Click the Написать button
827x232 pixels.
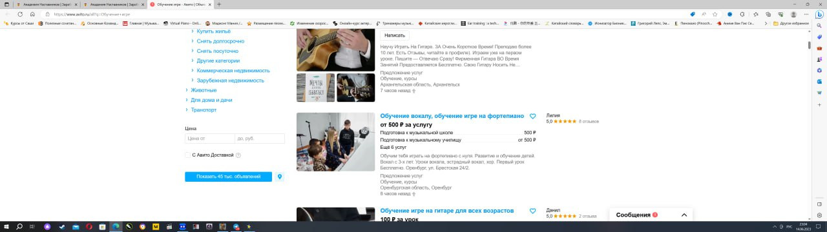pyautogui.click(x=394, y=35)
